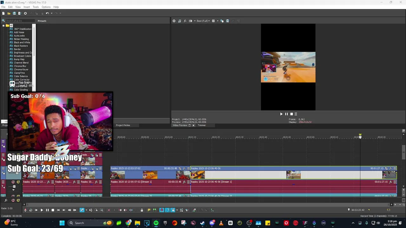
Task: Go to start of project
Action: [58, 210]
